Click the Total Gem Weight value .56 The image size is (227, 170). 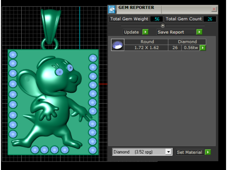[x=157, y=19]
